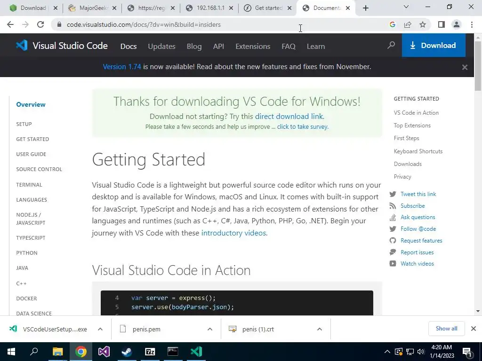Open the Windows Start button
The image size is (482, 361).
click(x=11, y=352)
